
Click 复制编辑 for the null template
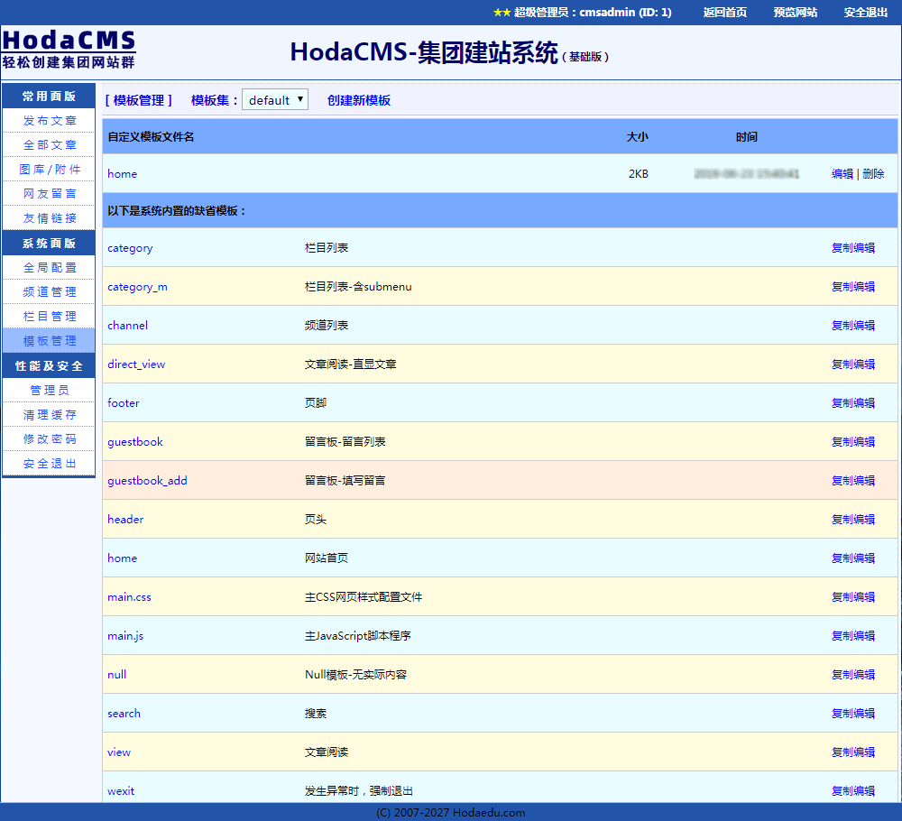(x=853, y=674)
